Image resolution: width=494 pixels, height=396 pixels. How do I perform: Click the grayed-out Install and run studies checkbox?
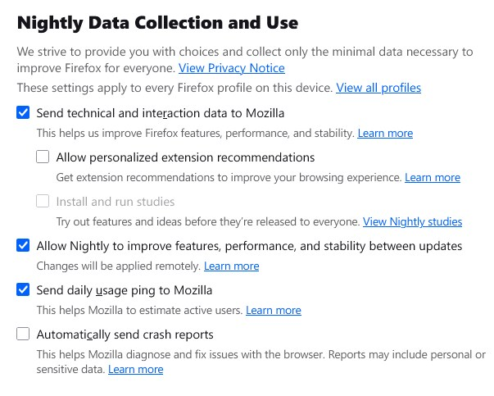[43, 202]
